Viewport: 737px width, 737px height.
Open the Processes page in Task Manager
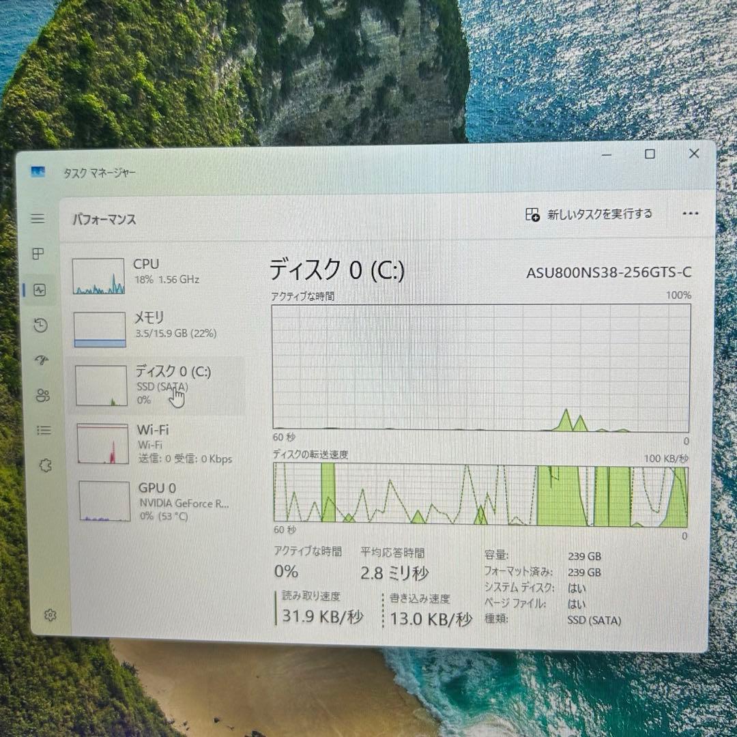click(38, 255)
